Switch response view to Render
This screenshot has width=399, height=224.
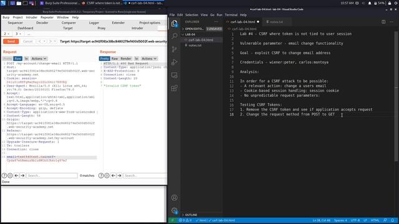(126, 58)
